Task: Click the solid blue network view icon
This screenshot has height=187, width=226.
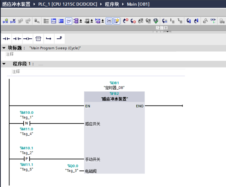Action: tap(61, 21)
